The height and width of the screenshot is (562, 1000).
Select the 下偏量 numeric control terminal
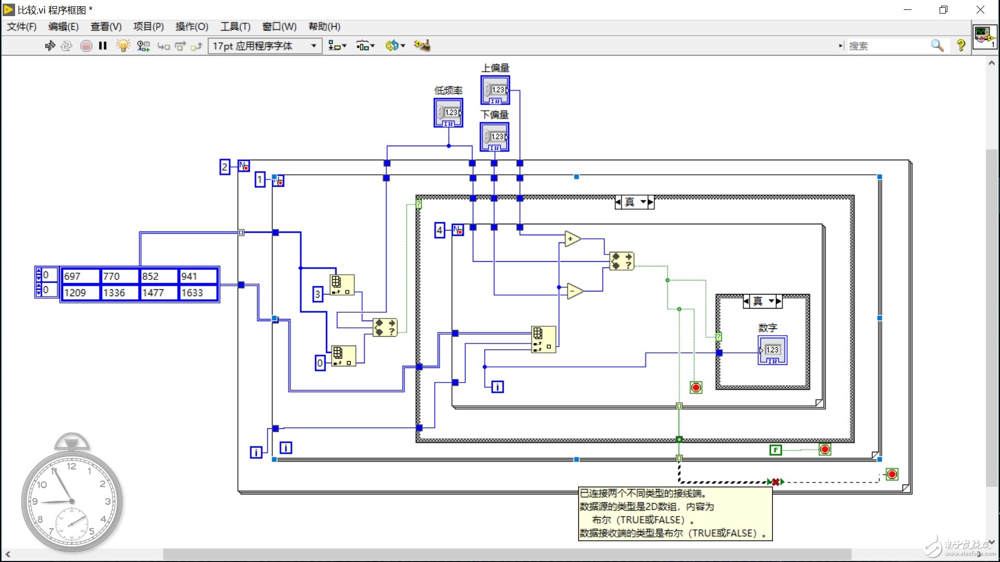[x=494, y=137]
